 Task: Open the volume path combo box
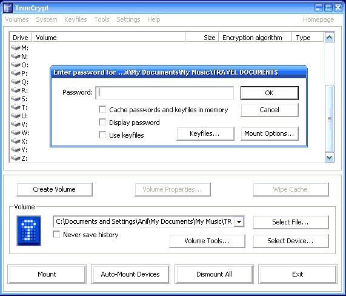tap(148, 221)
